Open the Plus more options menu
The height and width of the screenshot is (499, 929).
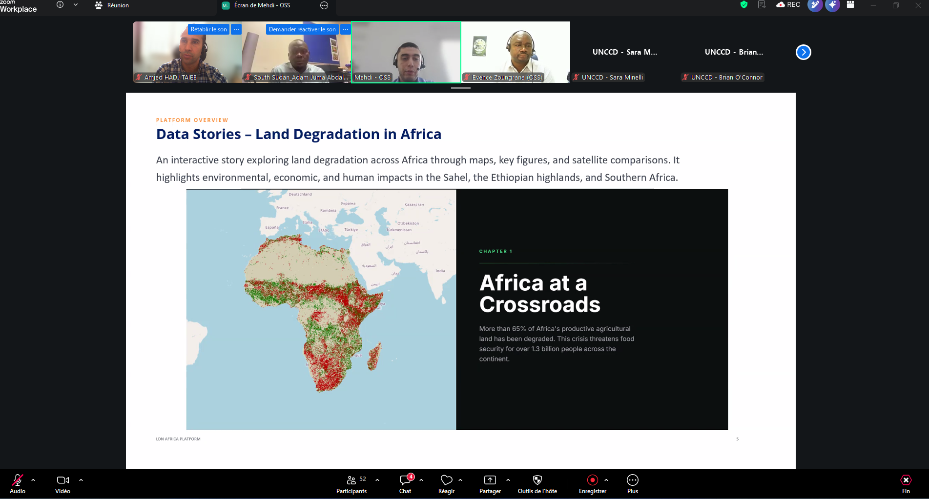[633, 484]
